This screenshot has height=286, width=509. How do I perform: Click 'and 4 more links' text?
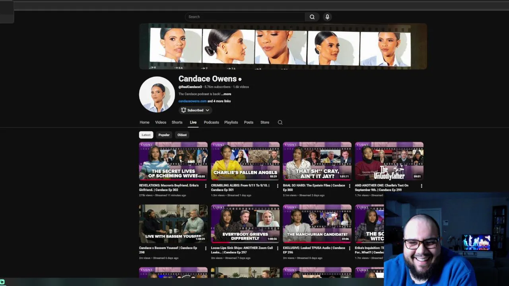219,101
